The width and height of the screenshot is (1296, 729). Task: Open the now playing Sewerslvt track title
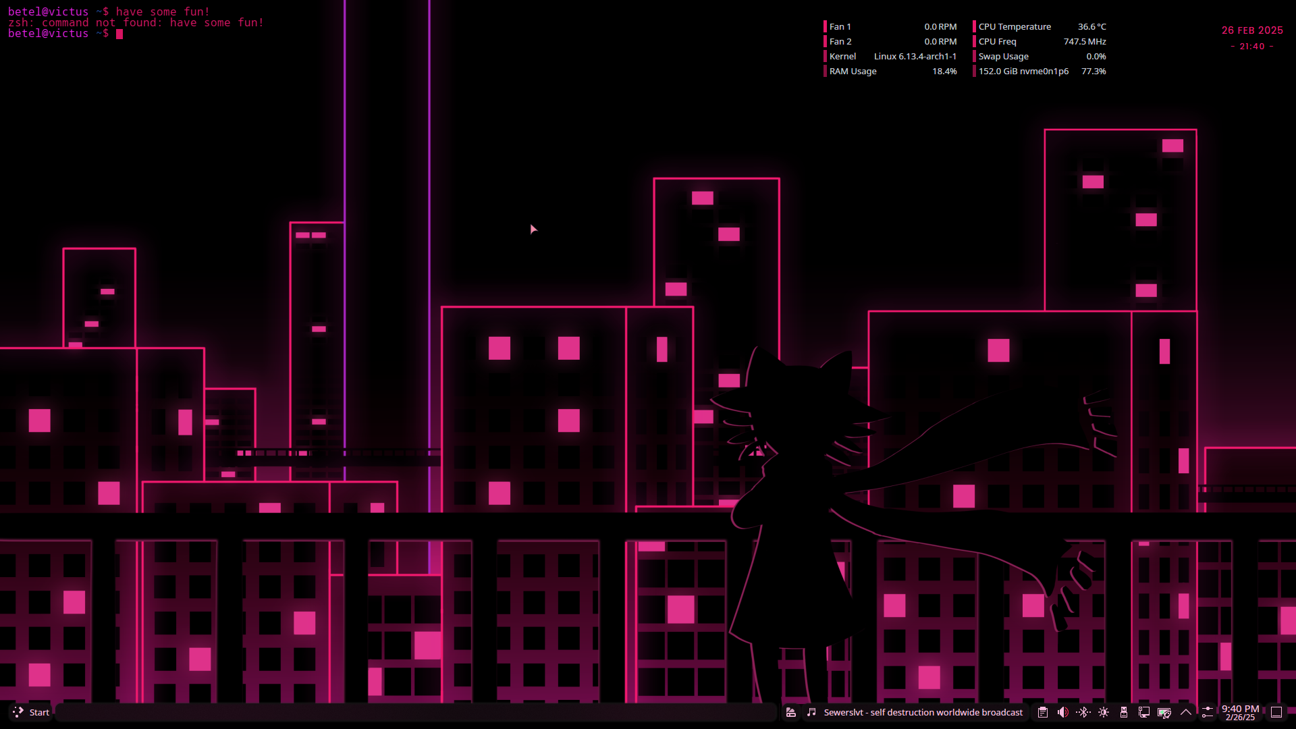pyautogui.click(x=923, y=712)
